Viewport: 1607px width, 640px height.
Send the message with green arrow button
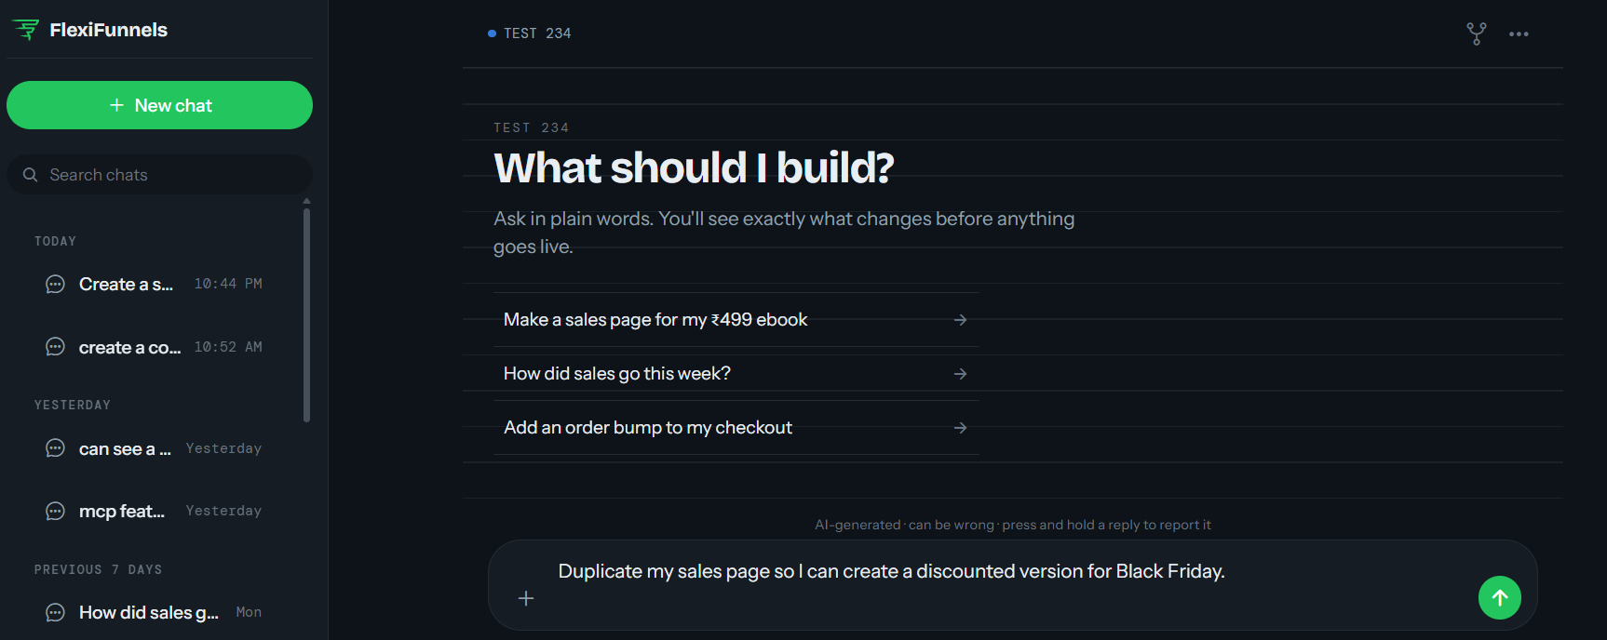tap(1499, 597)
